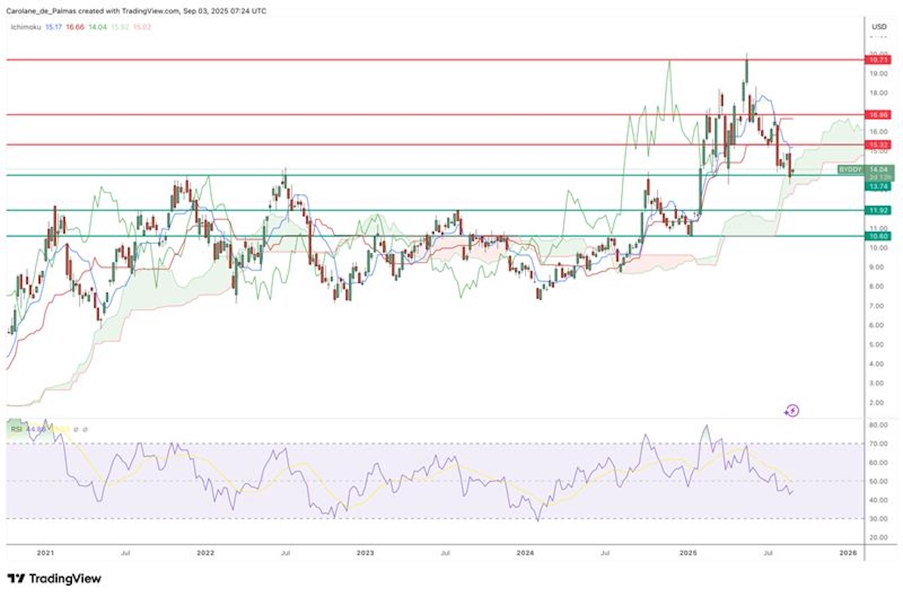This screenshot has height=596, width=903.
Task: Click the green 14.04 Ichimoku value
Action: click(97, 27)
